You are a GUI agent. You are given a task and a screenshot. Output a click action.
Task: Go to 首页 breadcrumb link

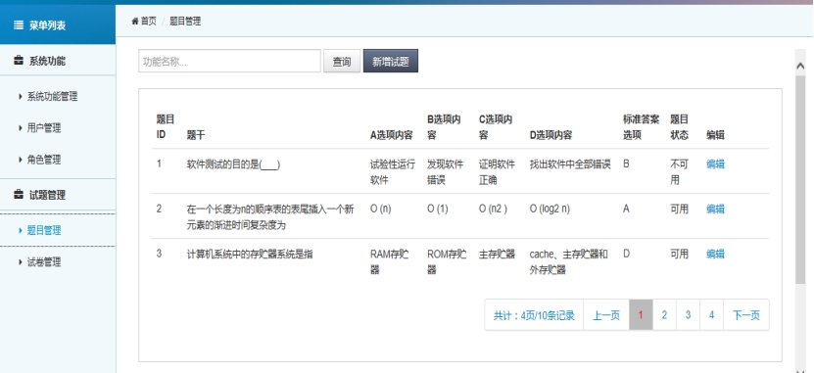pyautogui.click(x=148, y=22)
